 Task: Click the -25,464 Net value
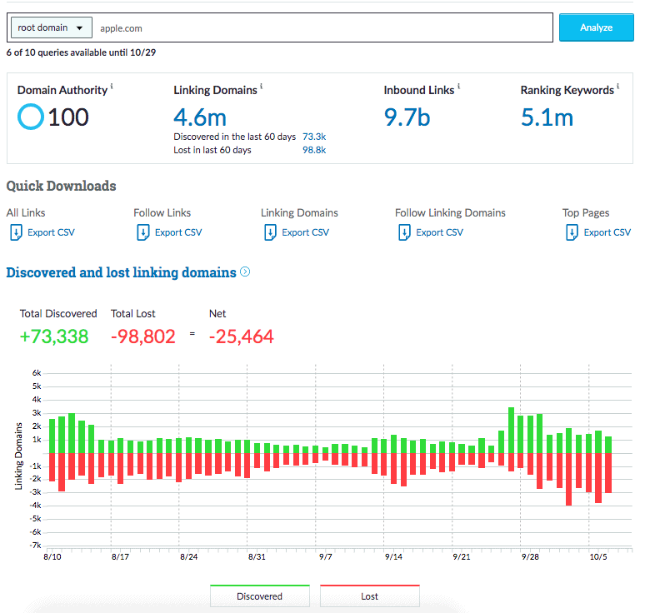pos(242,336)
